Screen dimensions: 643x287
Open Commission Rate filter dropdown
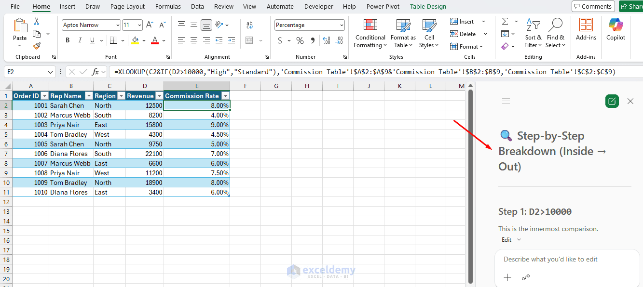(x=225, y=96)
